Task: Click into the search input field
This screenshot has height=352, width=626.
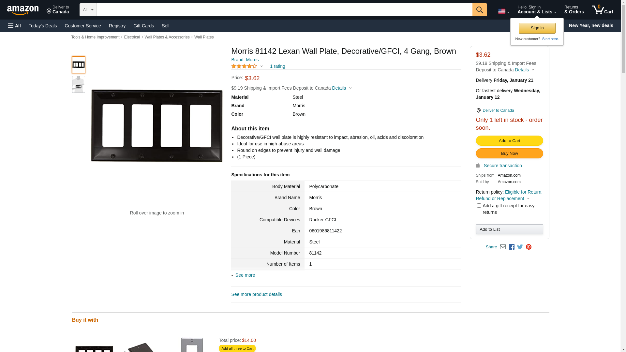Action: click(284, 10)
